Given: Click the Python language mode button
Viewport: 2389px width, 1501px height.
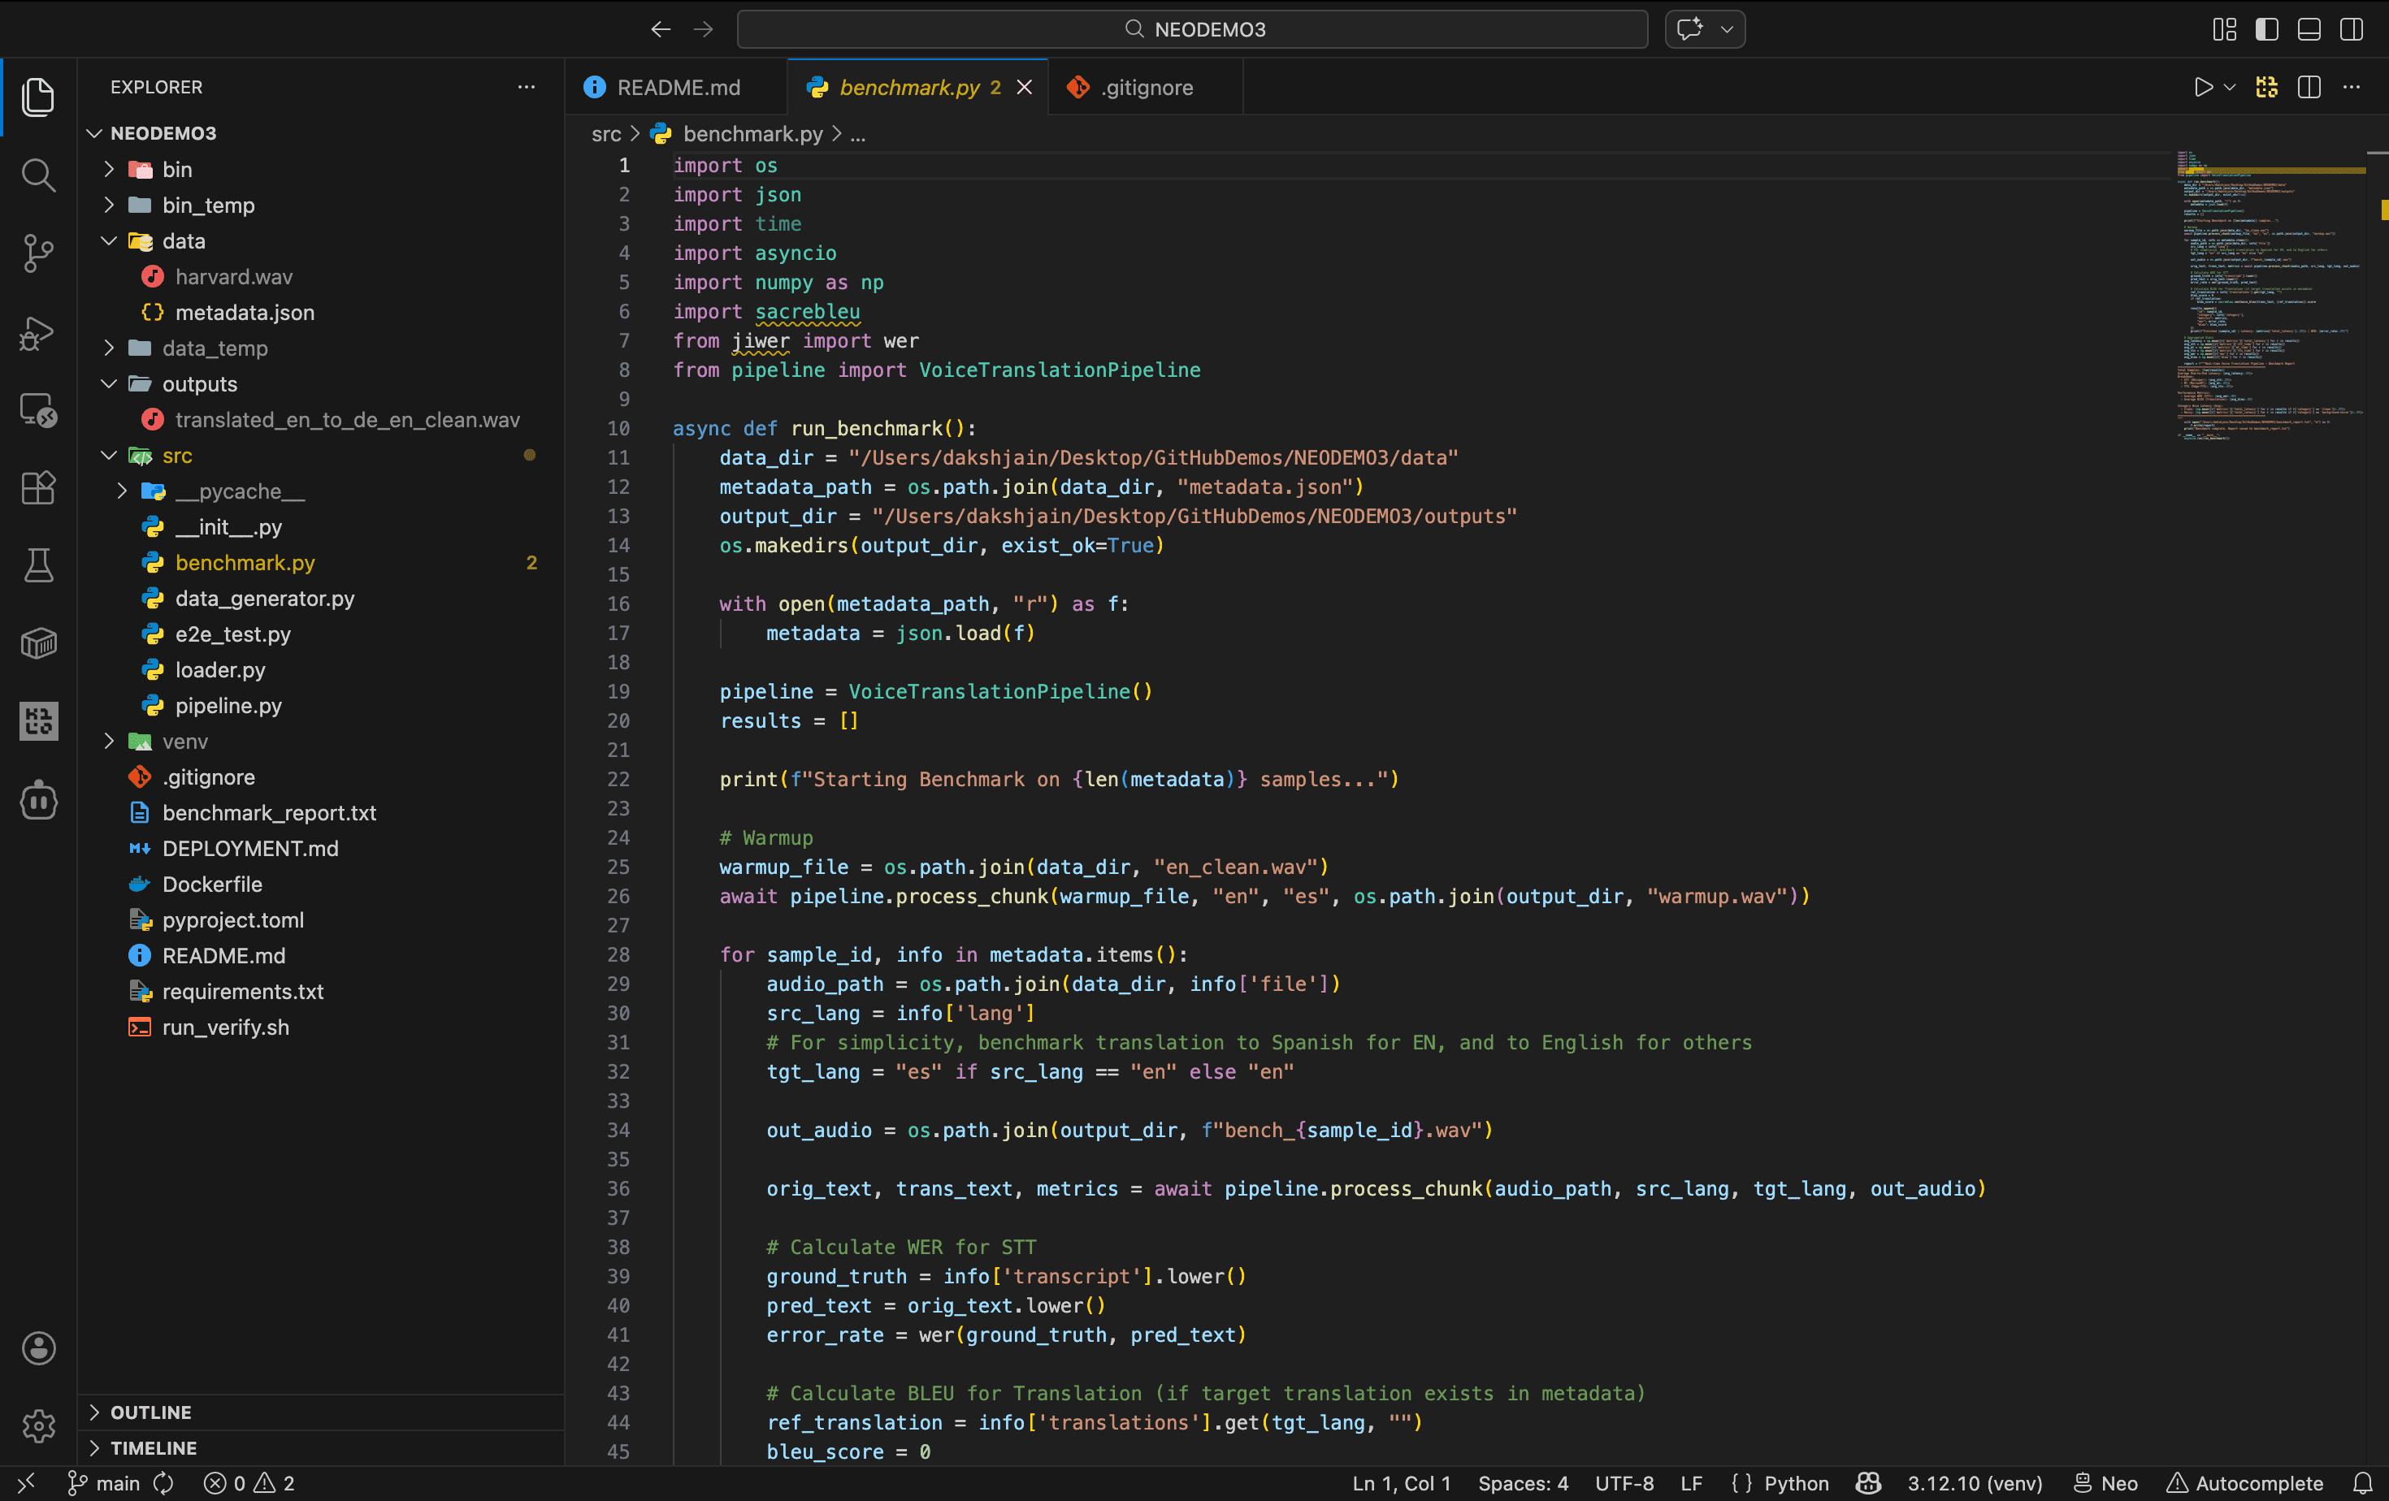Looking at the screenshot, I should coord(1796,1483).
